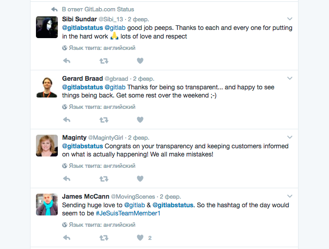Like Gerard Braad's tweet

[140, 120]
